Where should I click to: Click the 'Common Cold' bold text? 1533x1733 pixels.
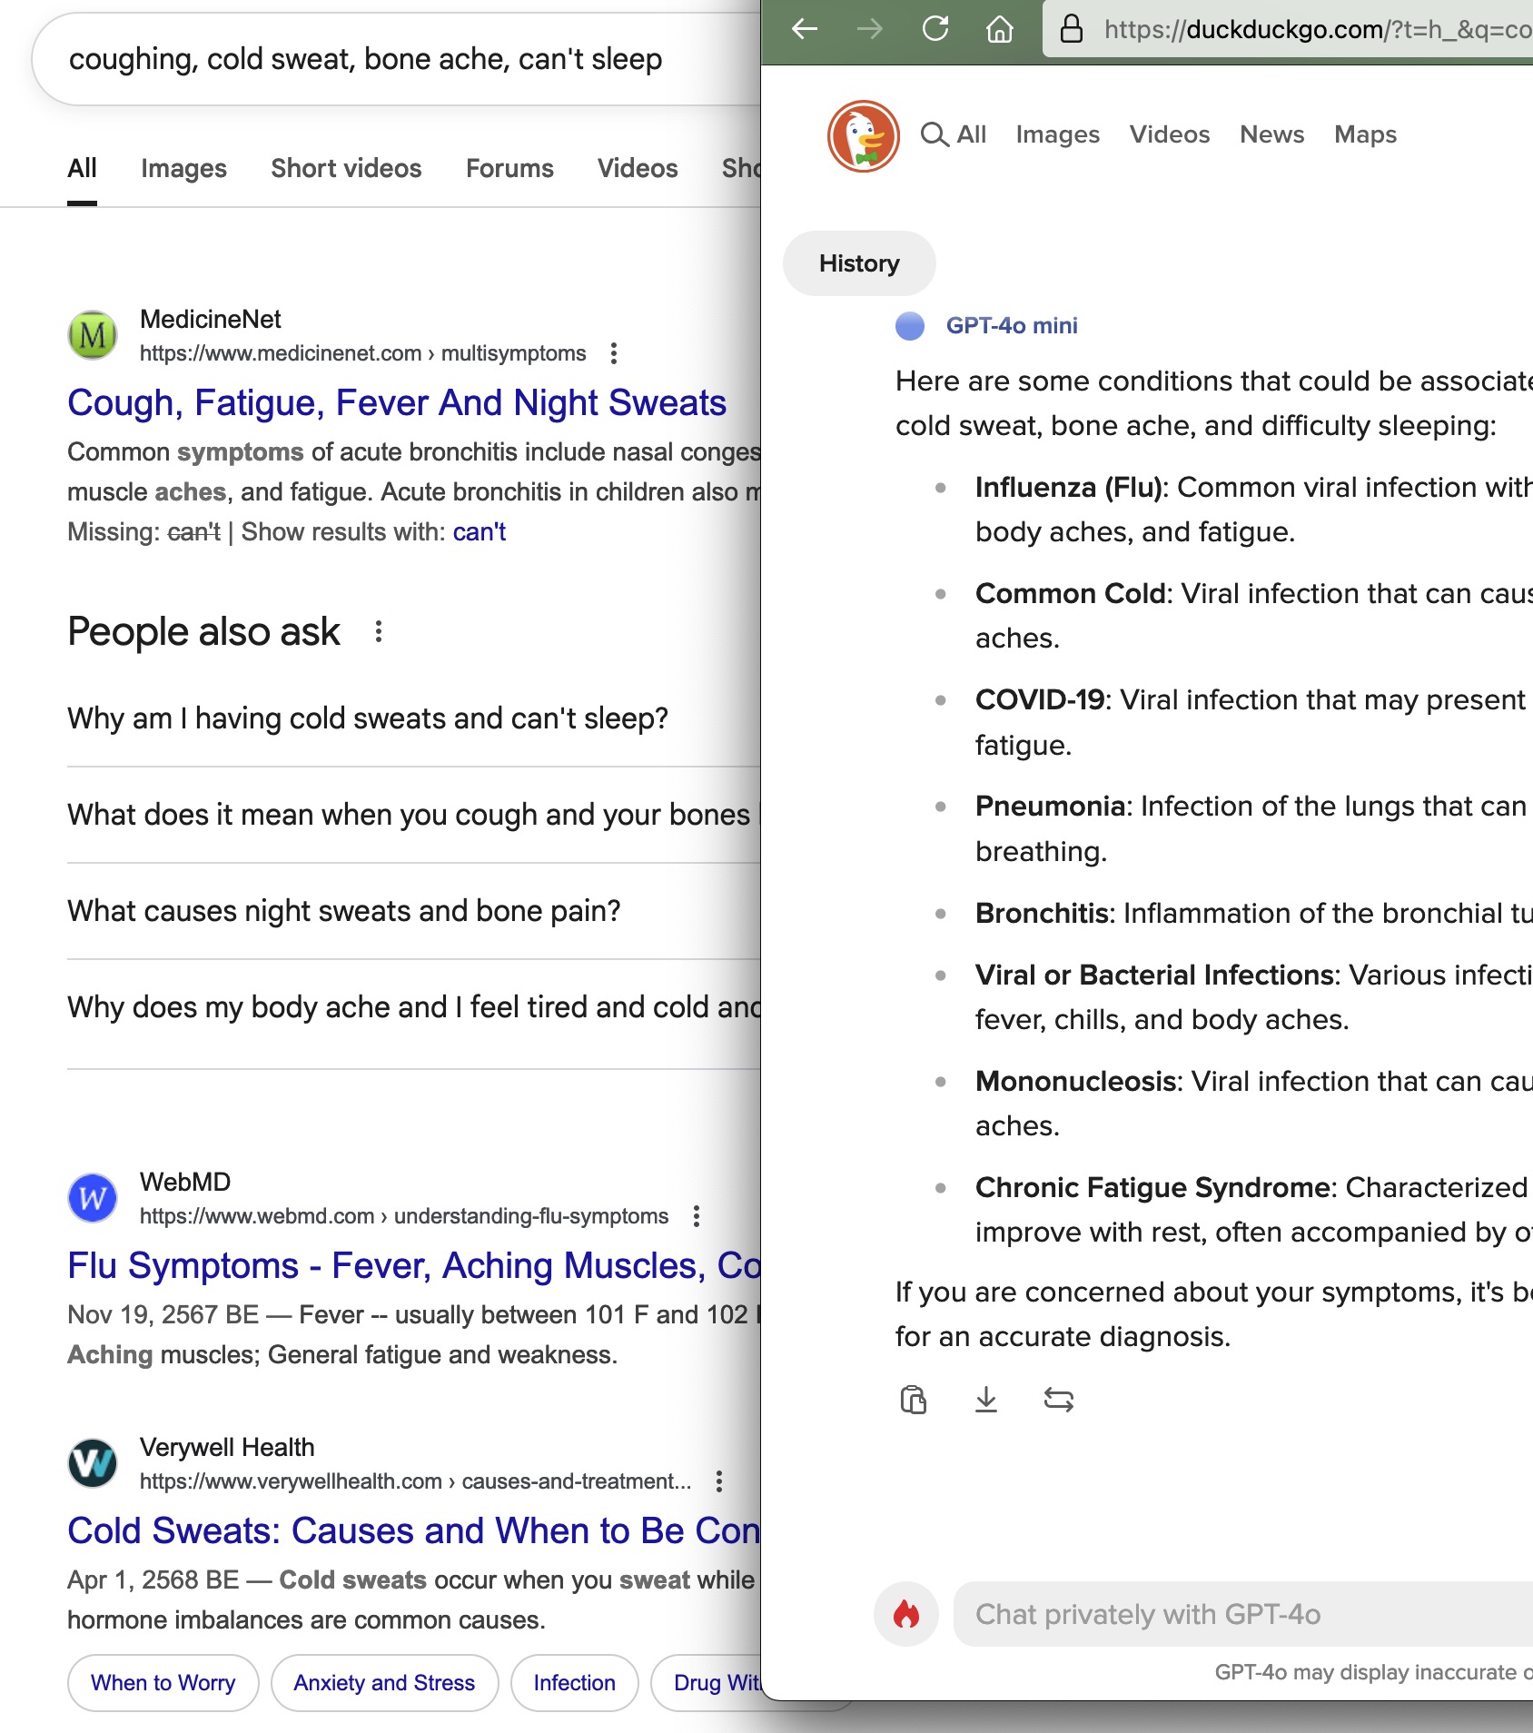point(1071,594)
